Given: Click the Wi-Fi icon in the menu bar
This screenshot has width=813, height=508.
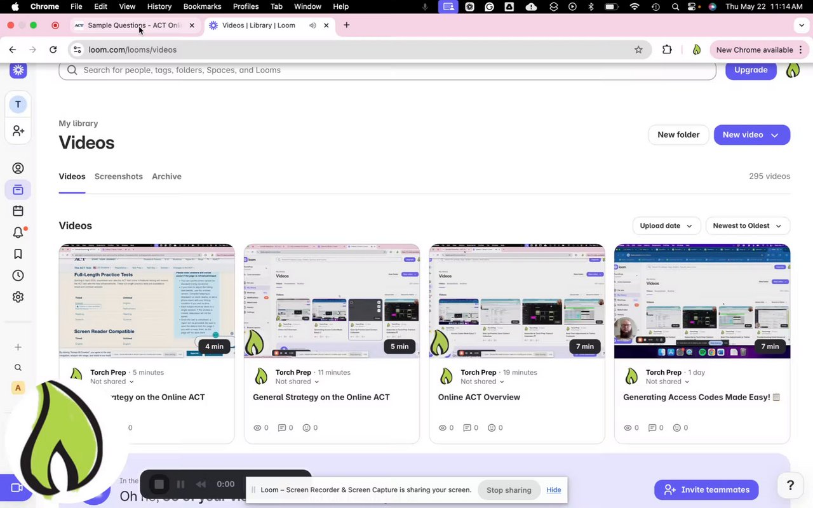Looking at the screenshot, I should point(634,6).
